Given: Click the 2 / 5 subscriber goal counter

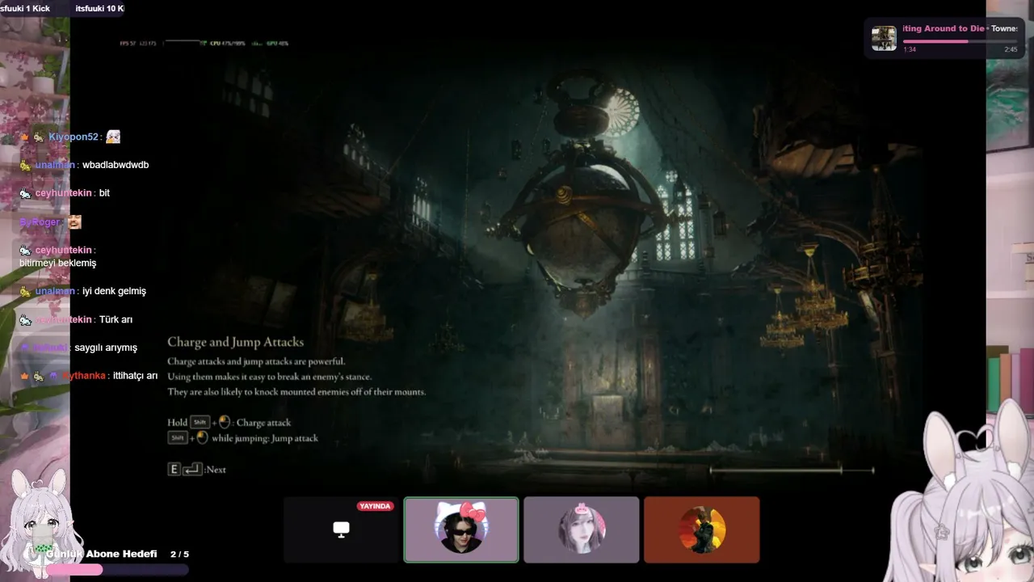Looking at the screenshot, I should 179,554.
